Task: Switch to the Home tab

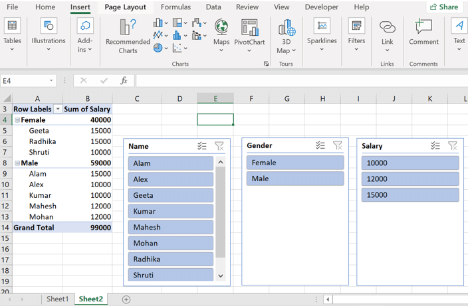Action: click(x=45, y=7)
